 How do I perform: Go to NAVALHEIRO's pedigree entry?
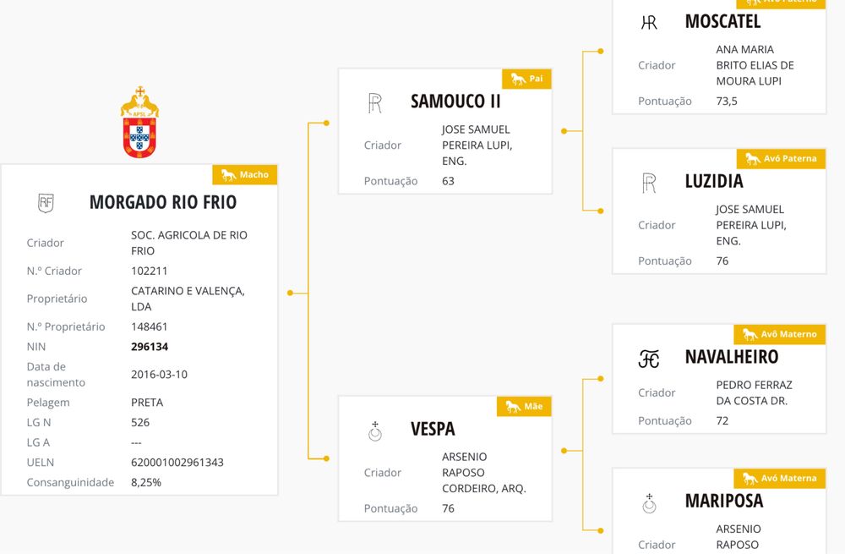[732, 357]
